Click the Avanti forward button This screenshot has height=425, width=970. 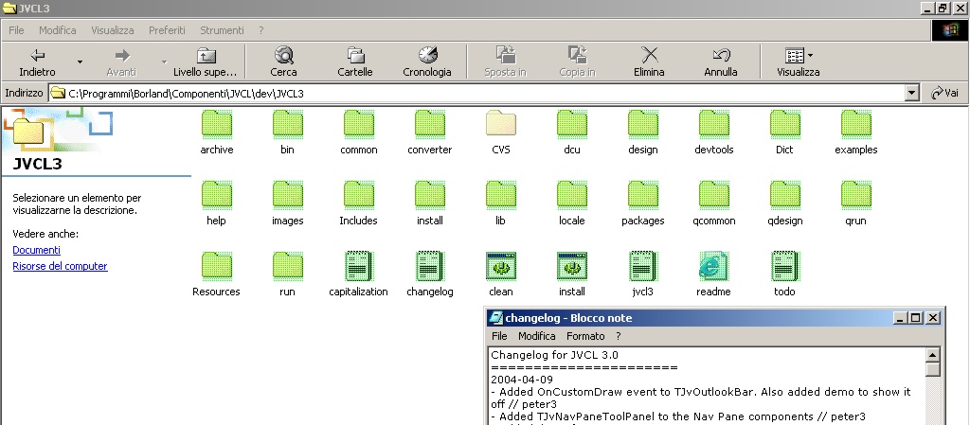tap(121, 62)
